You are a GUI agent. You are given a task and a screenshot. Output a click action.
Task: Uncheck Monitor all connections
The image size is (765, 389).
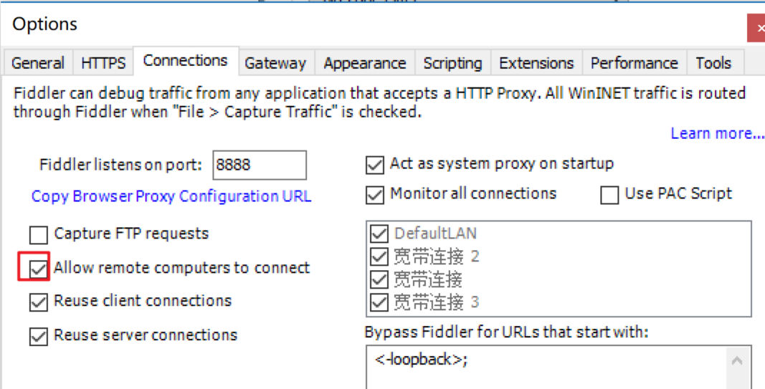pos(375,194)
